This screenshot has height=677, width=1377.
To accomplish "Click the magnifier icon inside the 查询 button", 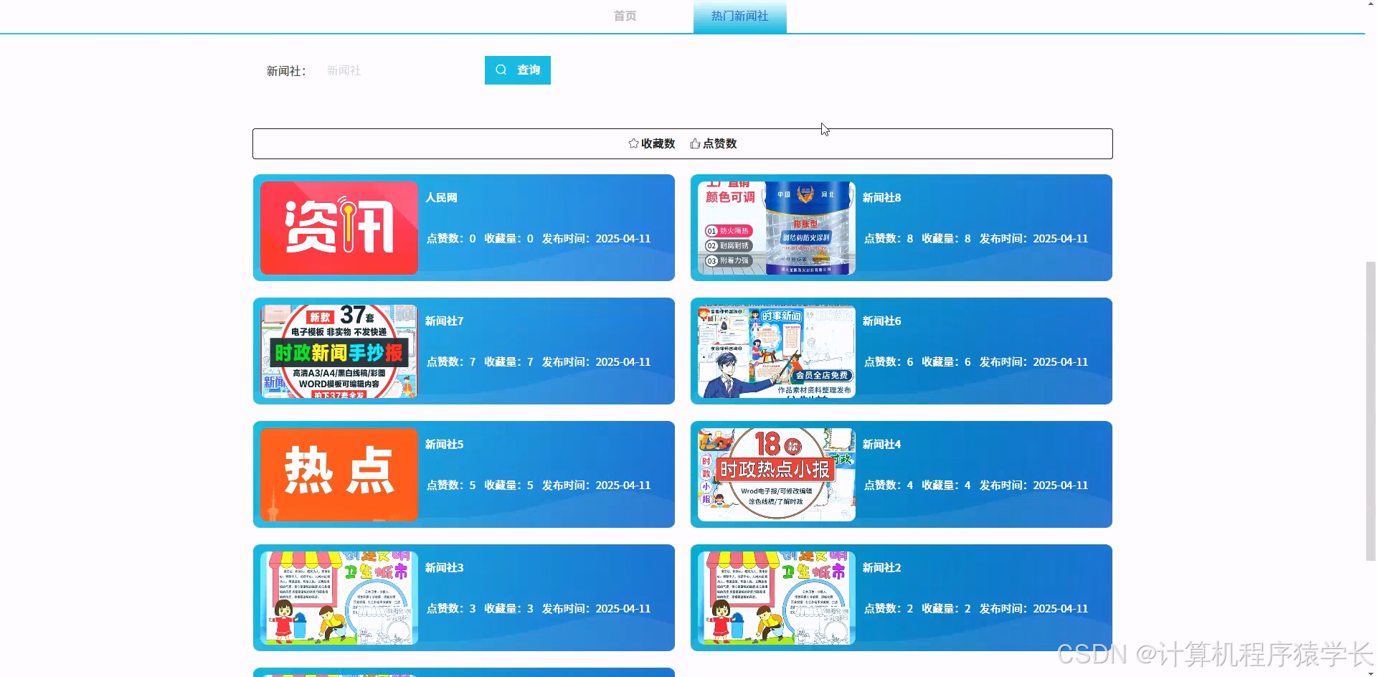I will pos(501,70).
